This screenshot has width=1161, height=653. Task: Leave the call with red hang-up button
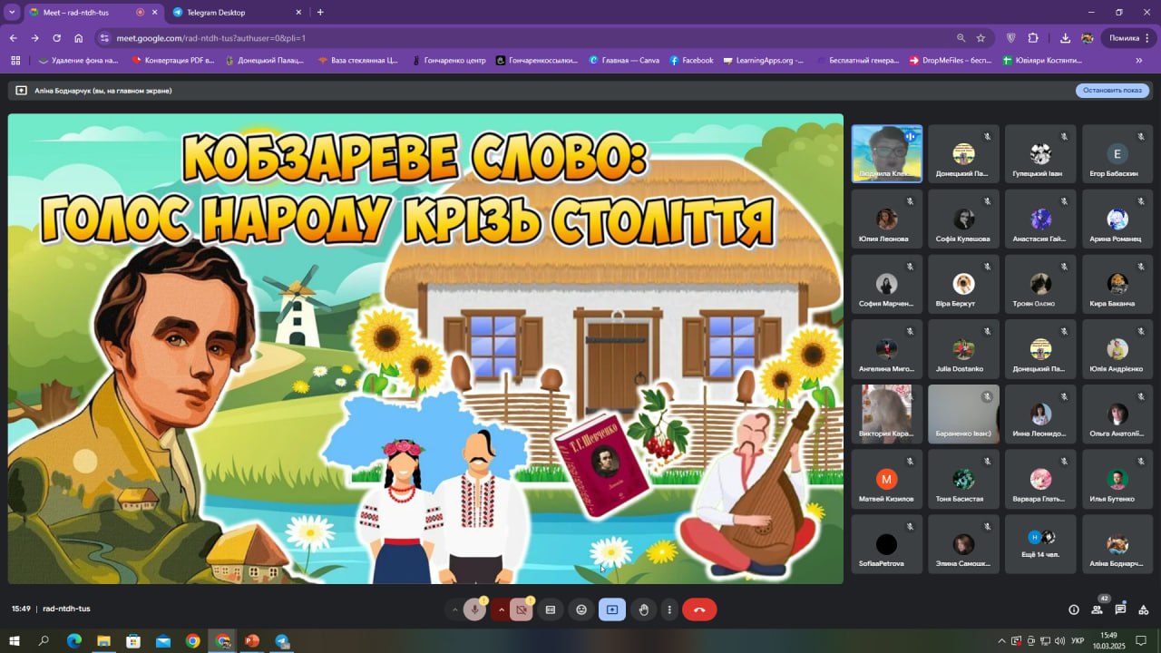[x=699, y=609]
